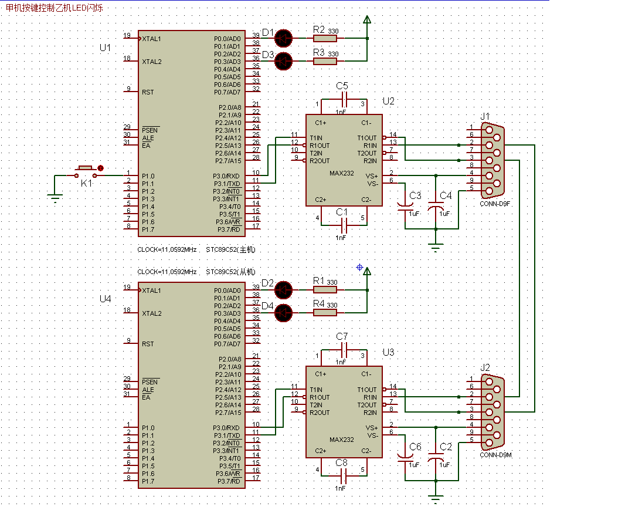The height and width of the screenshot is (510, 625).
Task: Click the RST pin label on U1
Action: click(x=148, y=92)
